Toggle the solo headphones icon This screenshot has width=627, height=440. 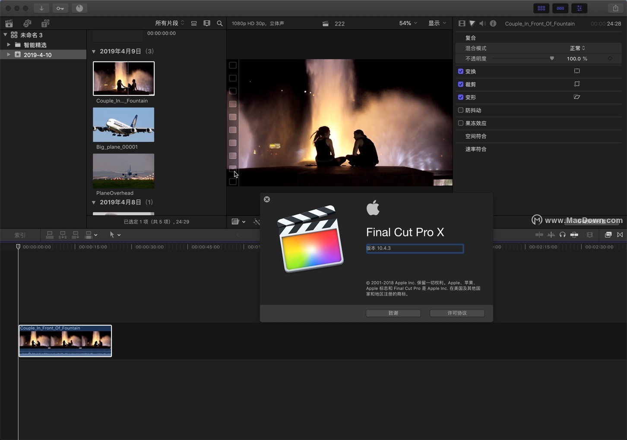point(562,235)
